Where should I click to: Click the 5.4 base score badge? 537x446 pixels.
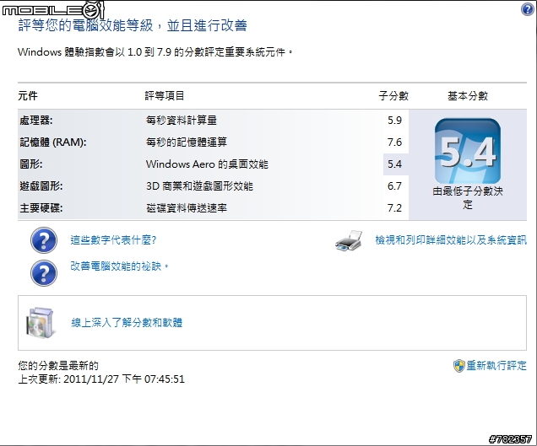pyautogui.click(x=468, y=151)
